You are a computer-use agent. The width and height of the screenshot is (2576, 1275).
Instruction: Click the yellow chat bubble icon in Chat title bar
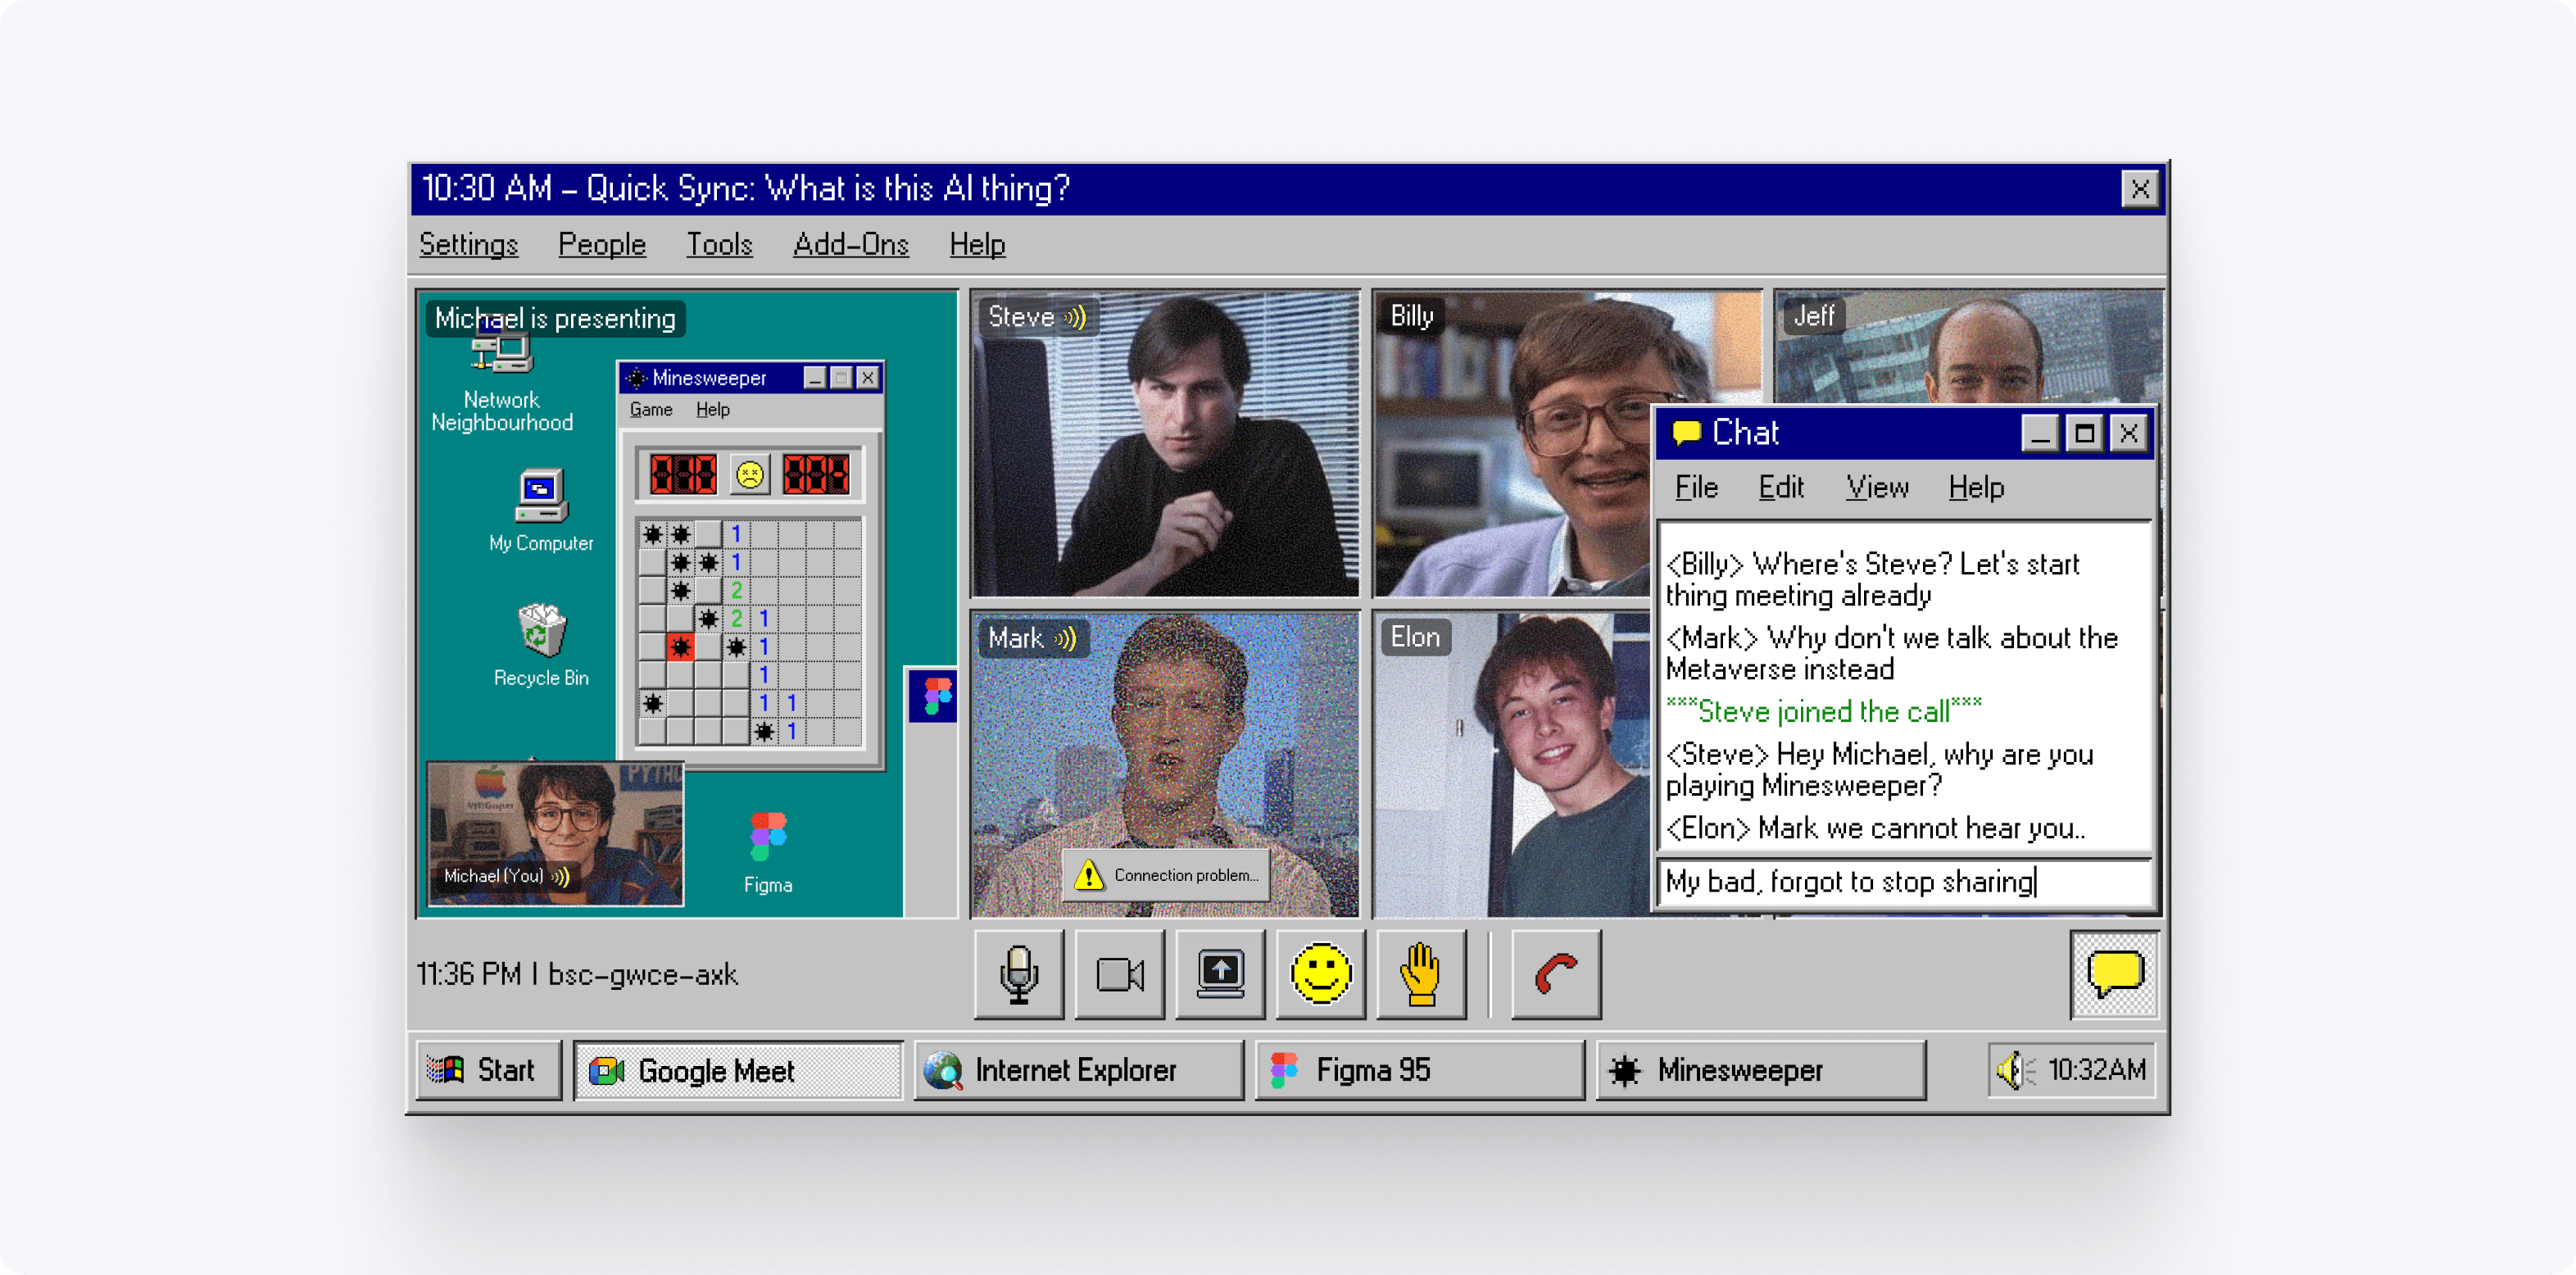(x=1687, y=433)
